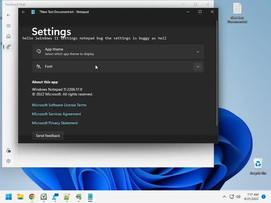Go to Feedback Hub Home icon
The height and width of the screenshot is (203, 271).
8,36
